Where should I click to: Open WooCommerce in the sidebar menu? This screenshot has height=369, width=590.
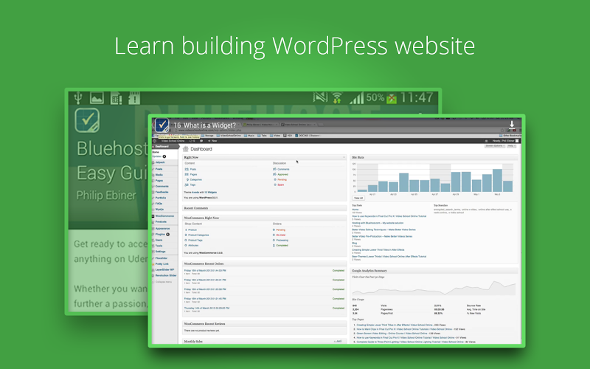tap(164, 216)
